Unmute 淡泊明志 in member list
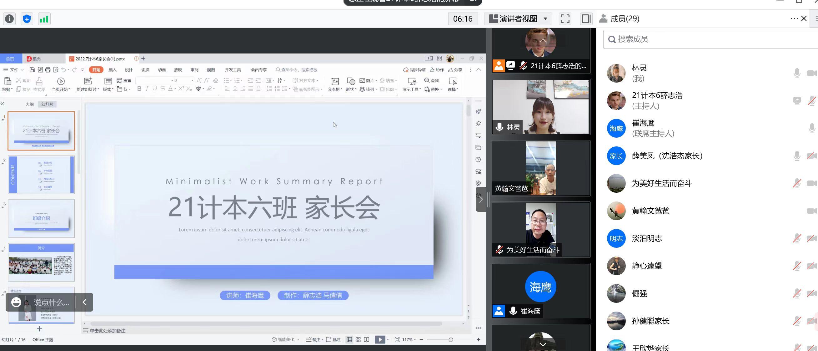Image resolution: width=818 pixels, height=351 pixels. (x=797, y=238)
